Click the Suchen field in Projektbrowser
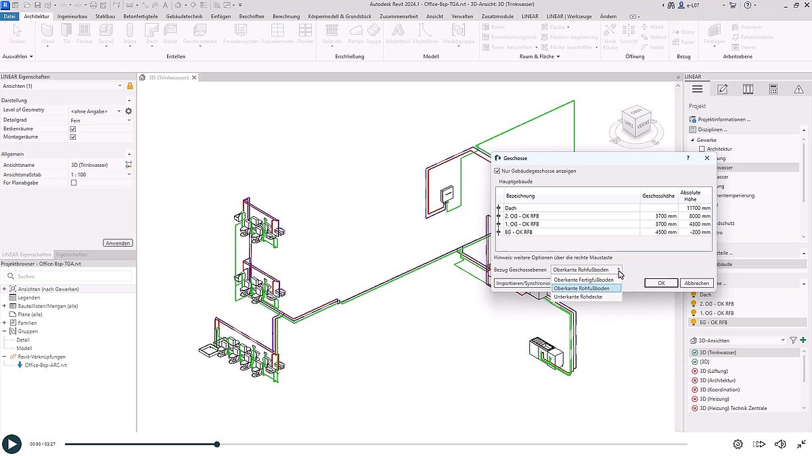 click(x=68, y=276)
